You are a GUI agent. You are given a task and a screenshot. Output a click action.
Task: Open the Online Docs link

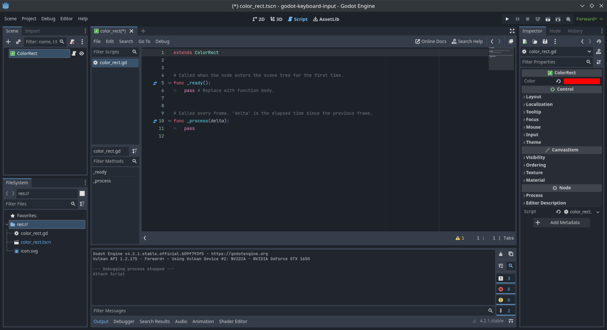point(431,41)
